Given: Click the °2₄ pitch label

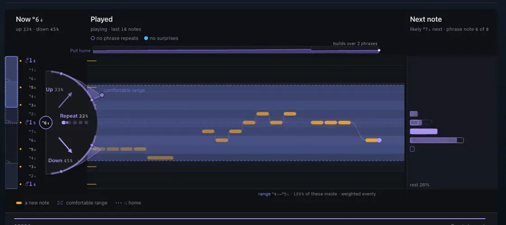Looking at the screenshot, I should (x=32, y=176).
